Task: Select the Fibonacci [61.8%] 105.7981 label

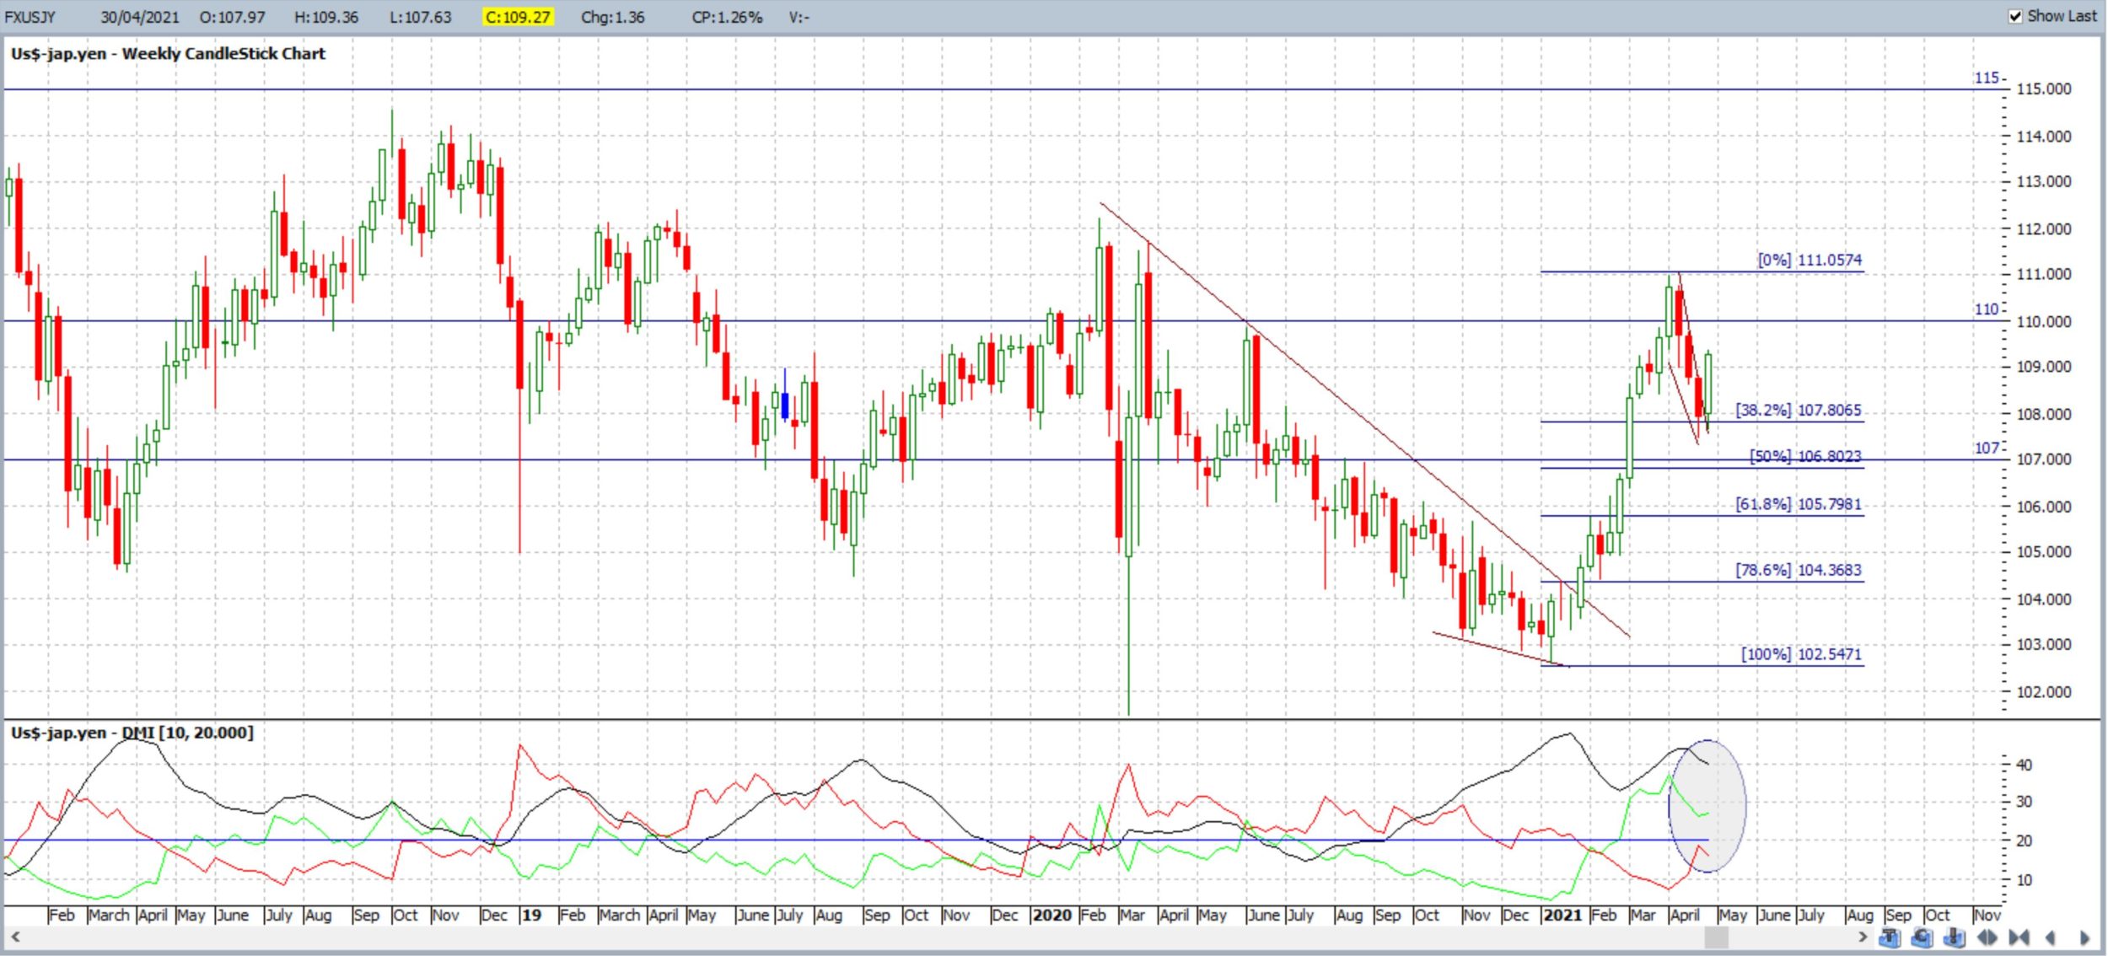Action: pos(1798,504)
